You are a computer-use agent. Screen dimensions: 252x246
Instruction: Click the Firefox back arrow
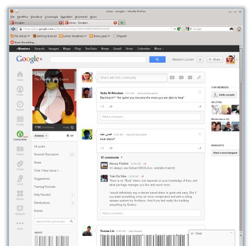(x=13, y=29)
